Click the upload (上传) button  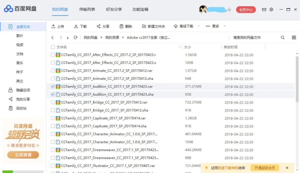point(58,26)
